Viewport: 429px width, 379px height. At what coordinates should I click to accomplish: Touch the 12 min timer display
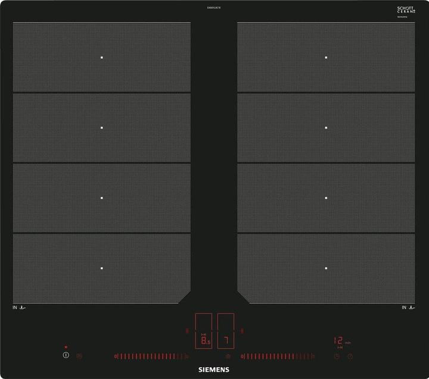click(339, 342)
